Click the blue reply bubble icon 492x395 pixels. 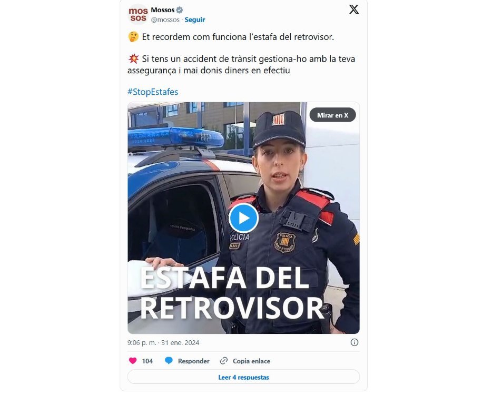point(169,361)
